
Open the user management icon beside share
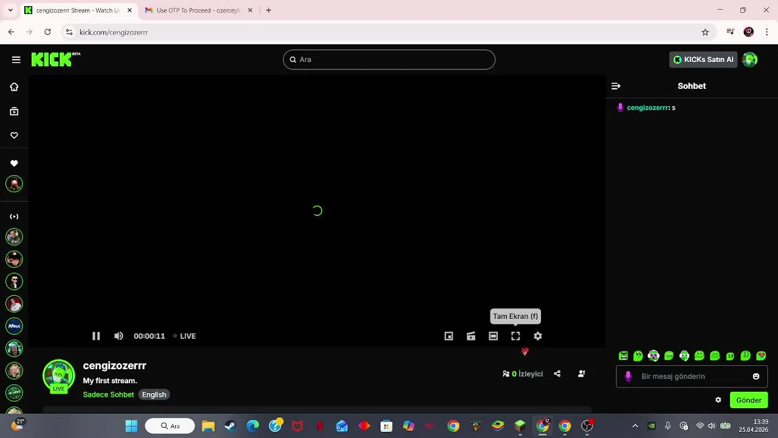(582, 374)
